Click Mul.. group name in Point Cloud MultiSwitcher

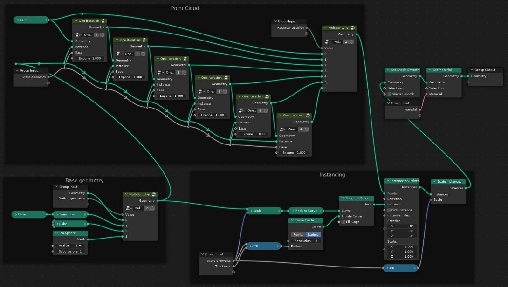pyautogui.click(x=337, y=42)
